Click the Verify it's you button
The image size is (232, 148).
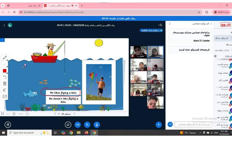[x=221, y=12]
